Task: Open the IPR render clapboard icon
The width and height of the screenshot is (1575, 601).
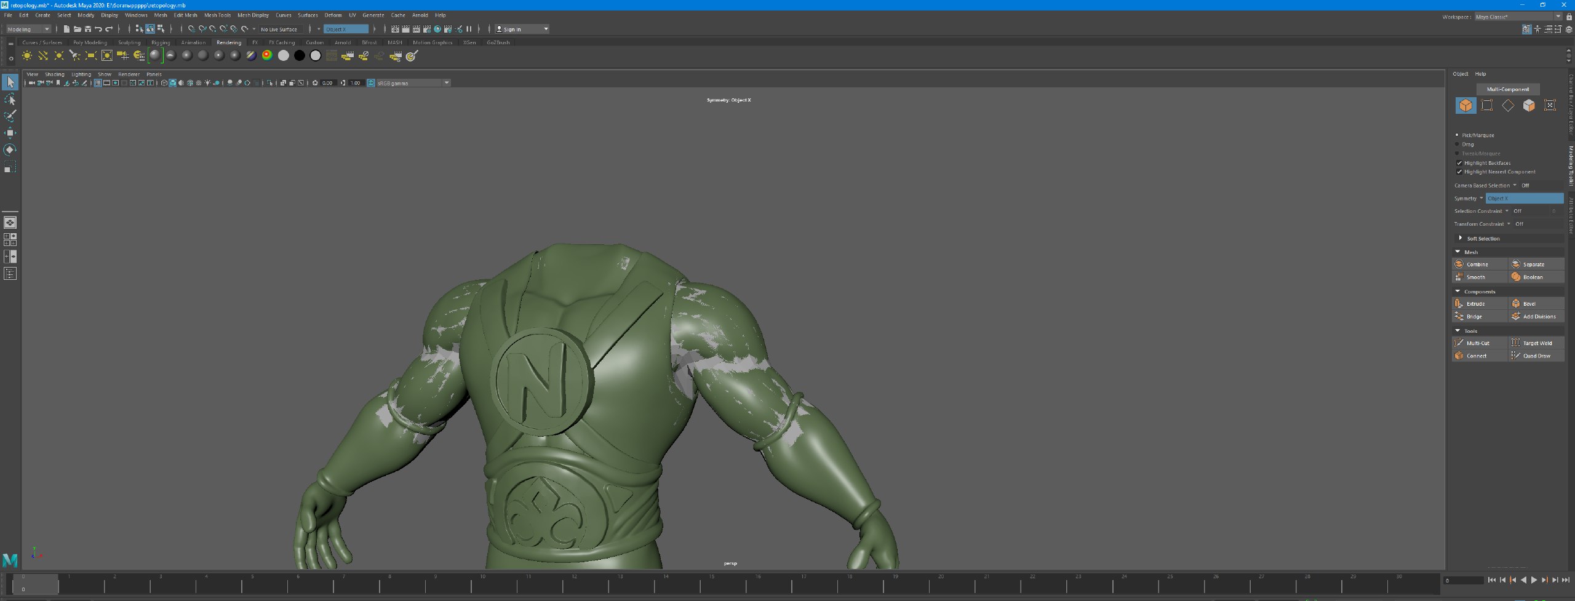Action: (x=416, y=29)
